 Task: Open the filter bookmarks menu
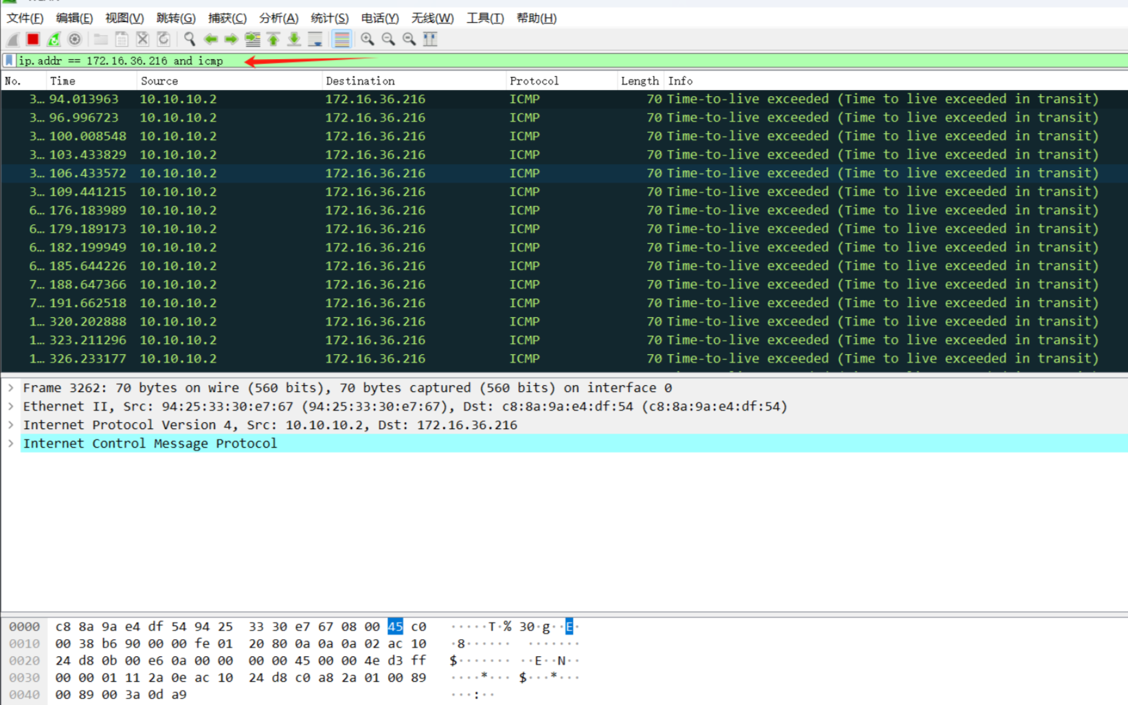point(8,60)
